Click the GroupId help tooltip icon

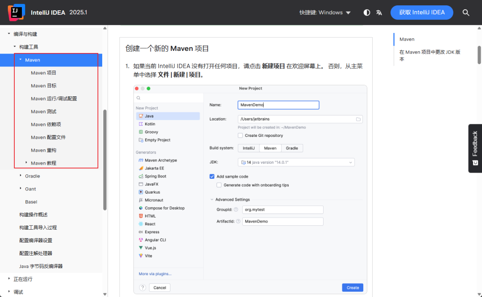pos(236,210)
